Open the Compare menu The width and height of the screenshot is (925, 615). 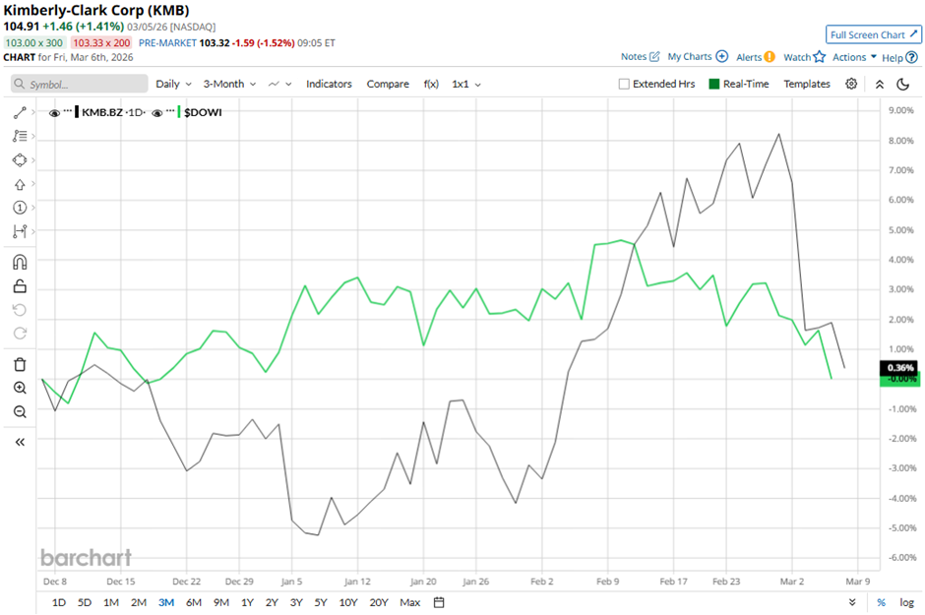tap(388, 84)
